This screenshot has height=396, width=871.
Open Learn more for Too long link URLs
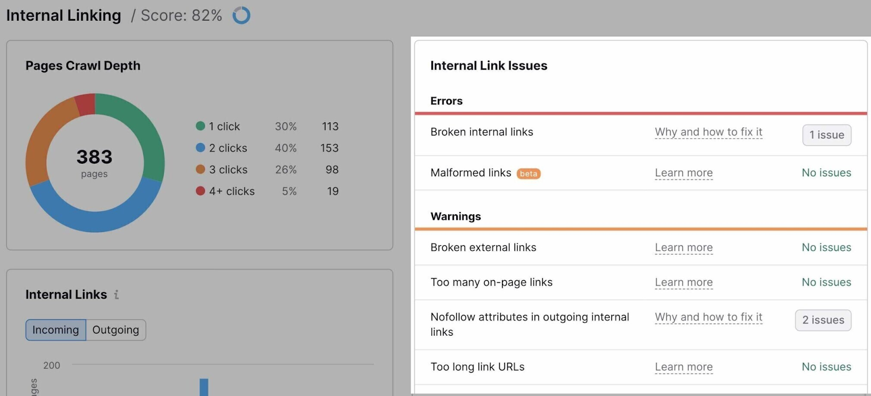tap(683, 367)
